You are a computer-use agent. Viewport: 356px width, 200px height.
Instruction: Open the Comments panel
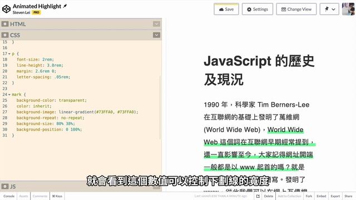(40, 196)
